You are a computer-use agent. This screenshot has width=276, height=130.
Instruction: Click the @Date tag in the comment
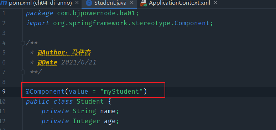tap(47, 62)
